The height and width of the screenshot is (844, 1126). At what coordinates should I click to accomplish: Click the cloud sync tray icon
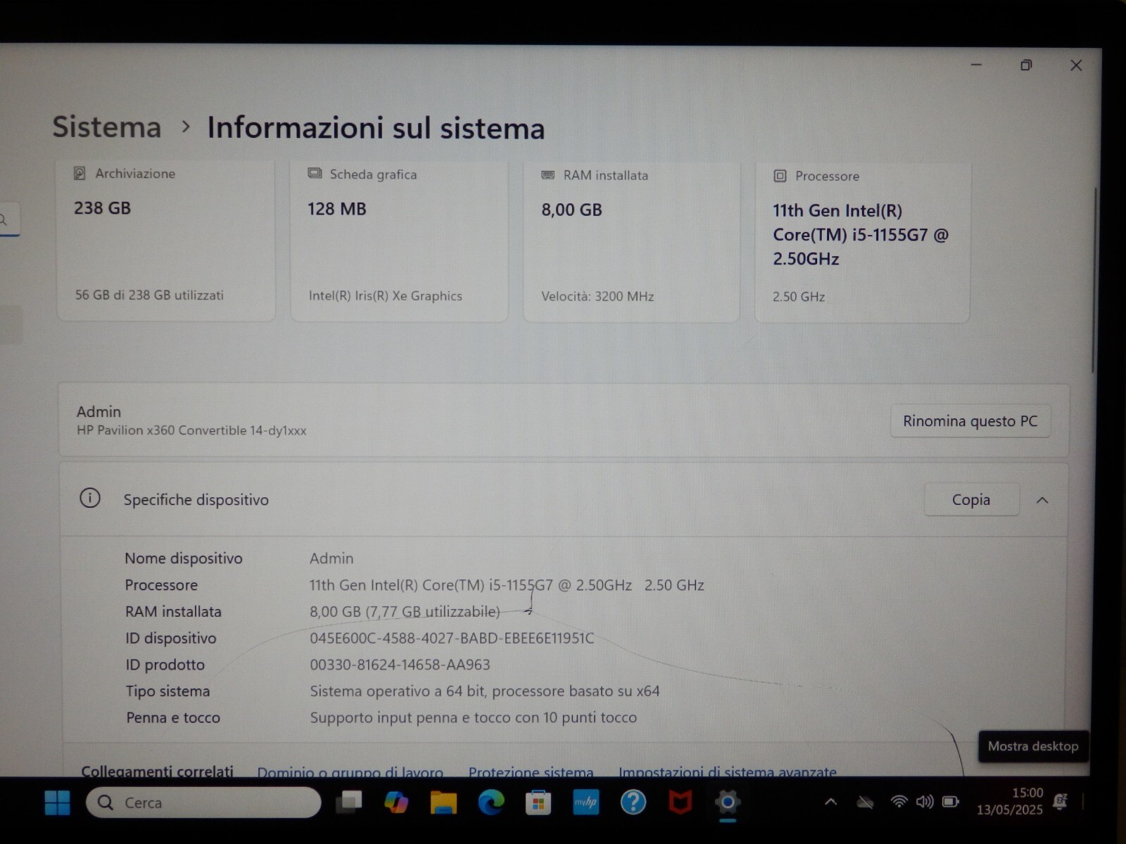click(x=865, y=802)
